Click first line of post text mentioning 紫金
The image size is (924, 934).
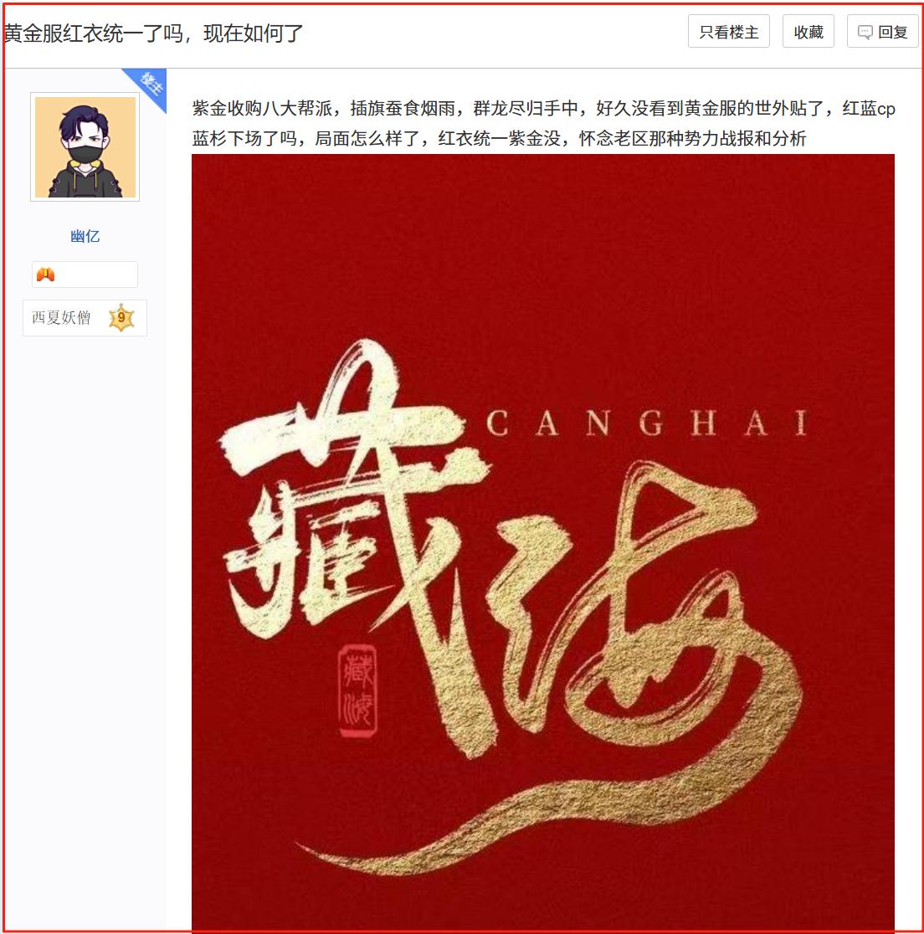coord(543,109)
